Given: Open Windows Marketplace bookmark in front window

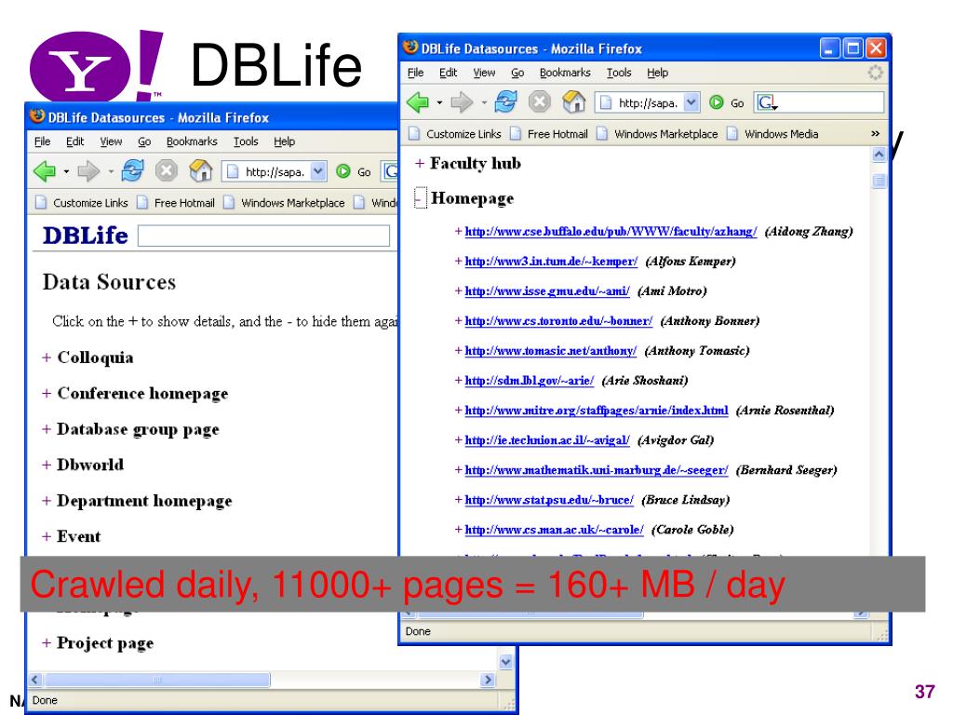Looking at the screenshot, I should tap(657, 134).
